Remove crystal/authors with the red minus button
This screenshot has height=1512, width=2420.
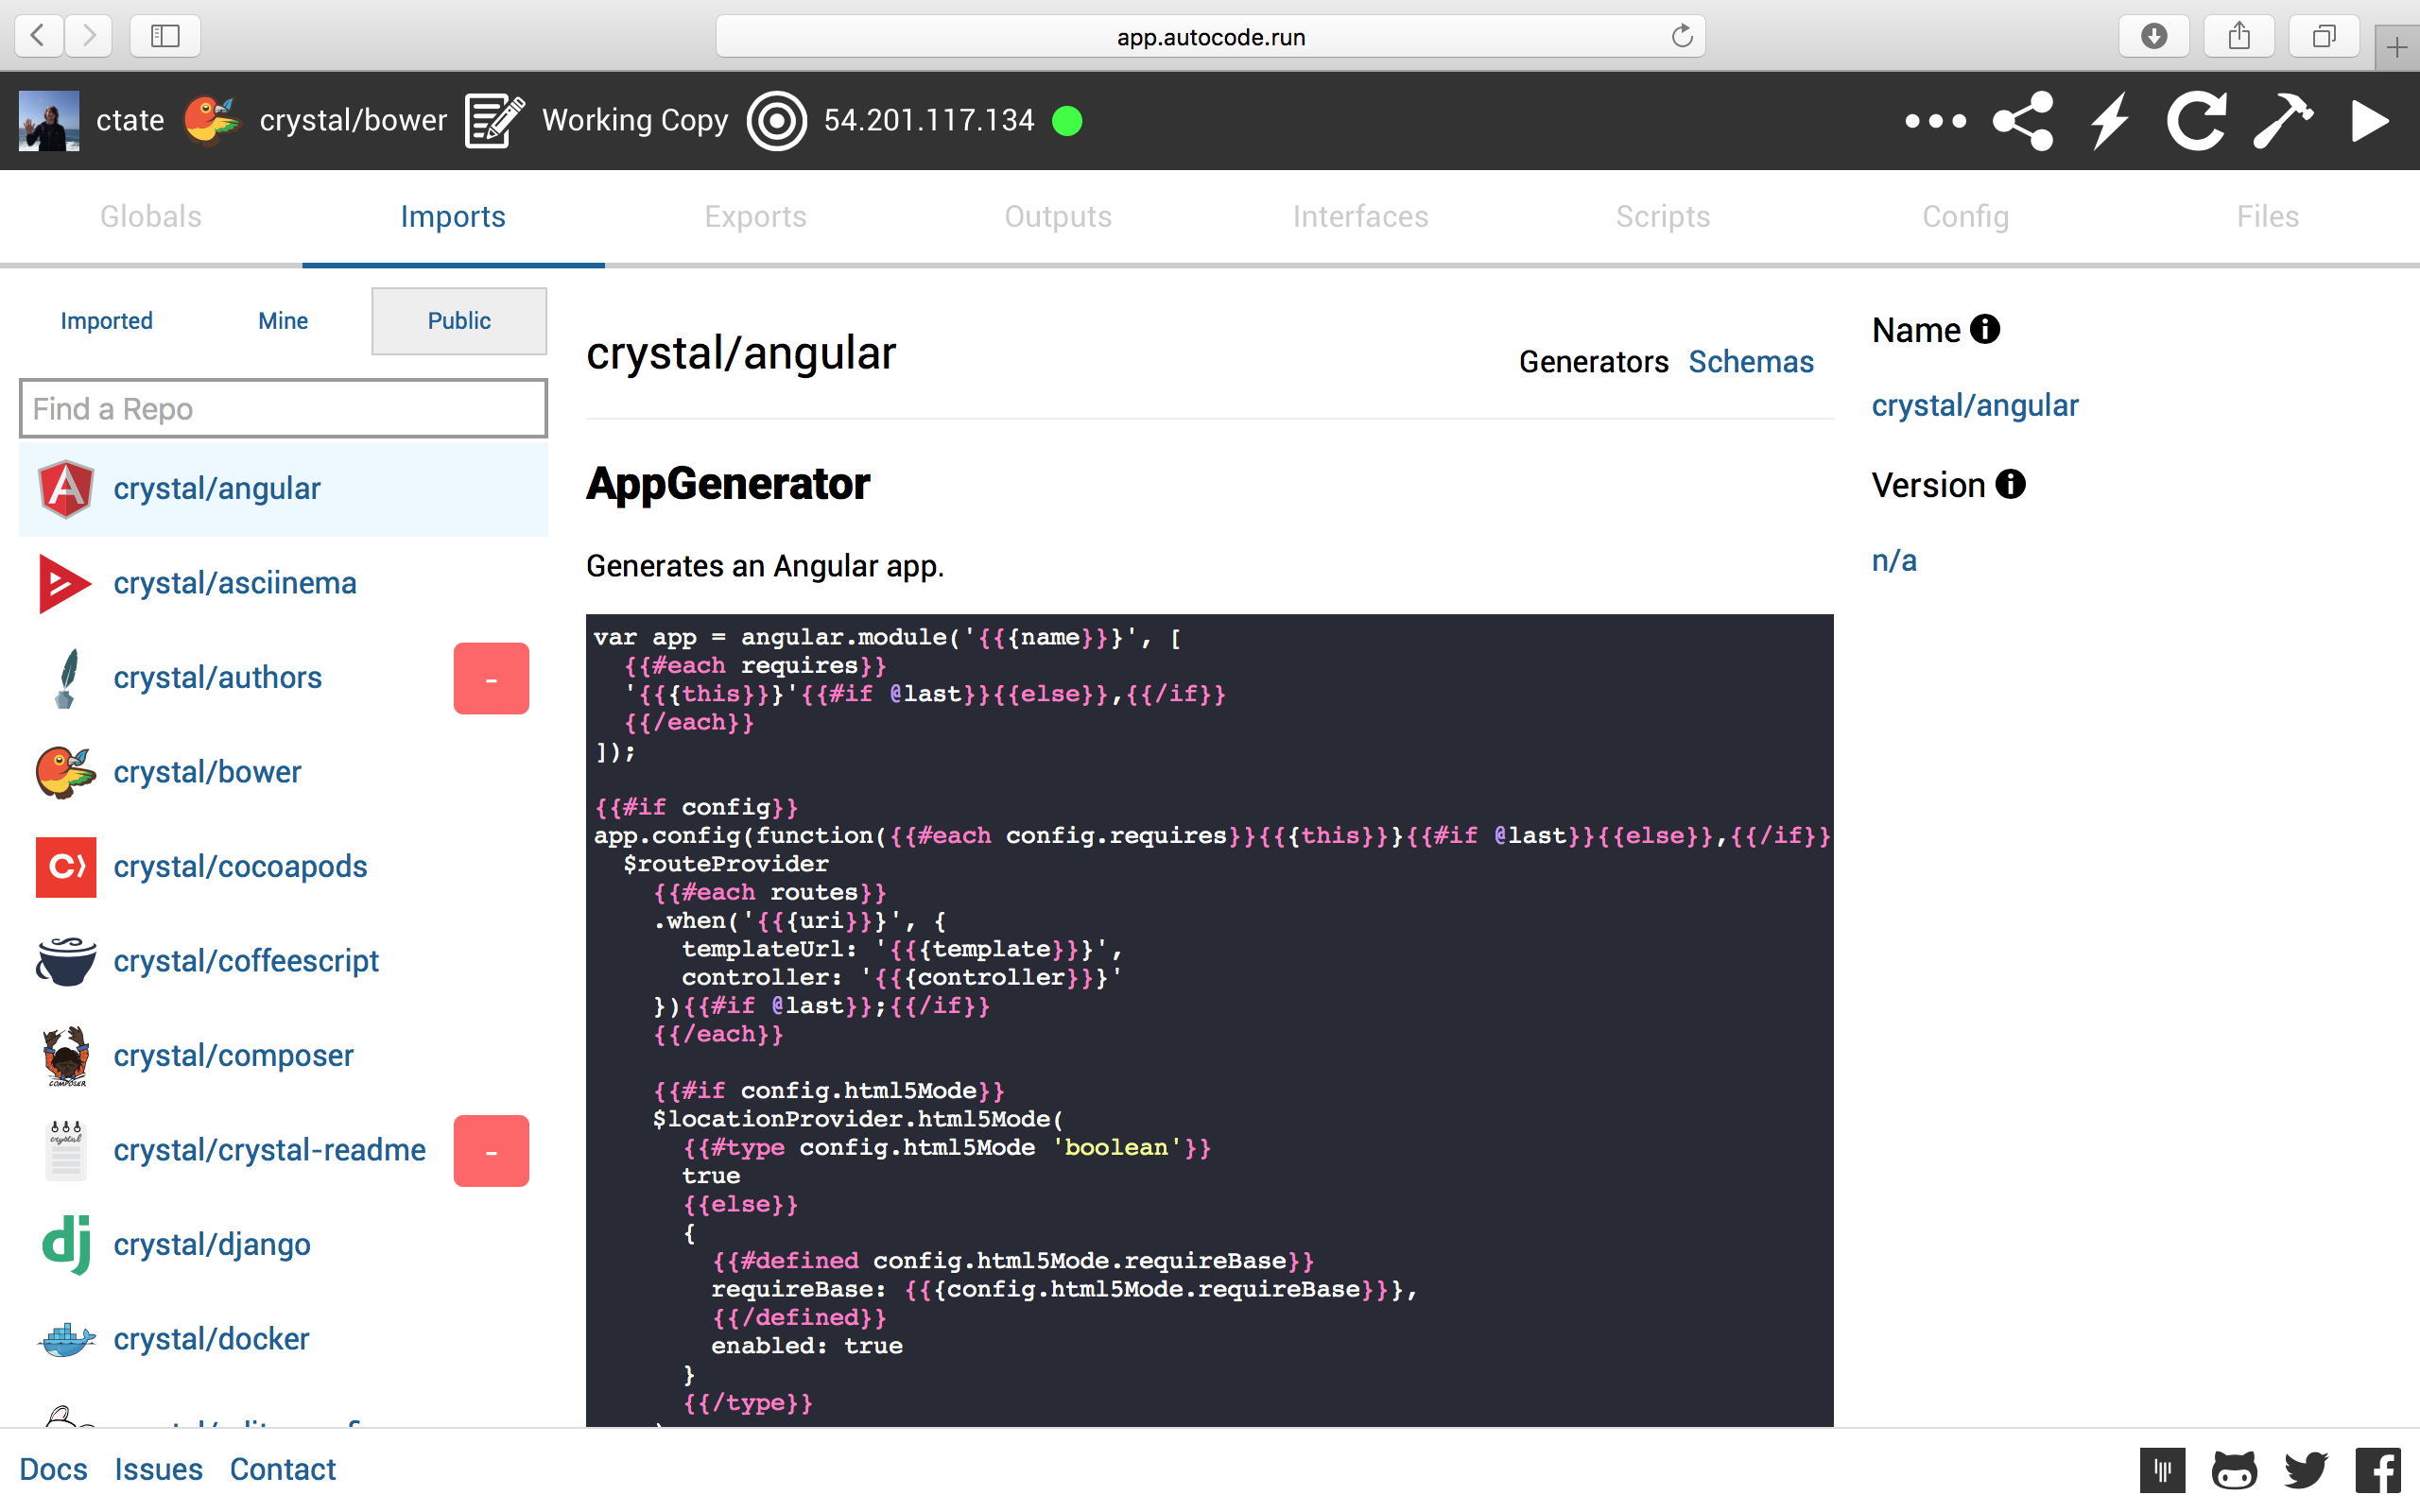(491, 678)
